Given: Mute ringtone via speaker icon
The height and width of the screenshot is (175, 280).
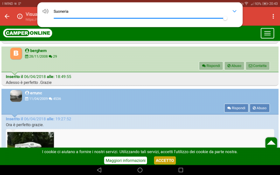Looking at the screenshot, I should point(45,11).
